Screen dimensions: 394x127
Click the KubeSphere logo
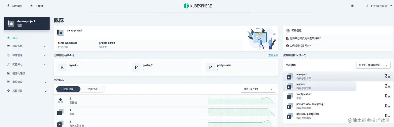click(x=198, y=6)
